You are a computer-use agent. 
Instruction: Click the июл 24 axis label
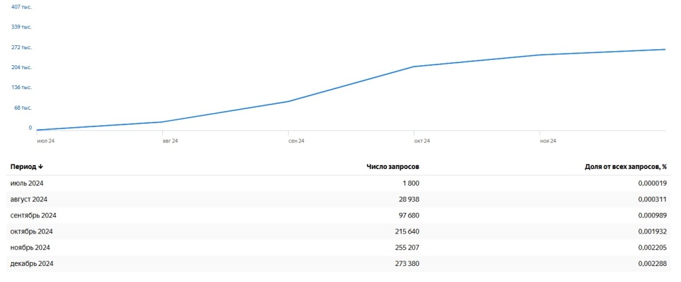[46, 141]
